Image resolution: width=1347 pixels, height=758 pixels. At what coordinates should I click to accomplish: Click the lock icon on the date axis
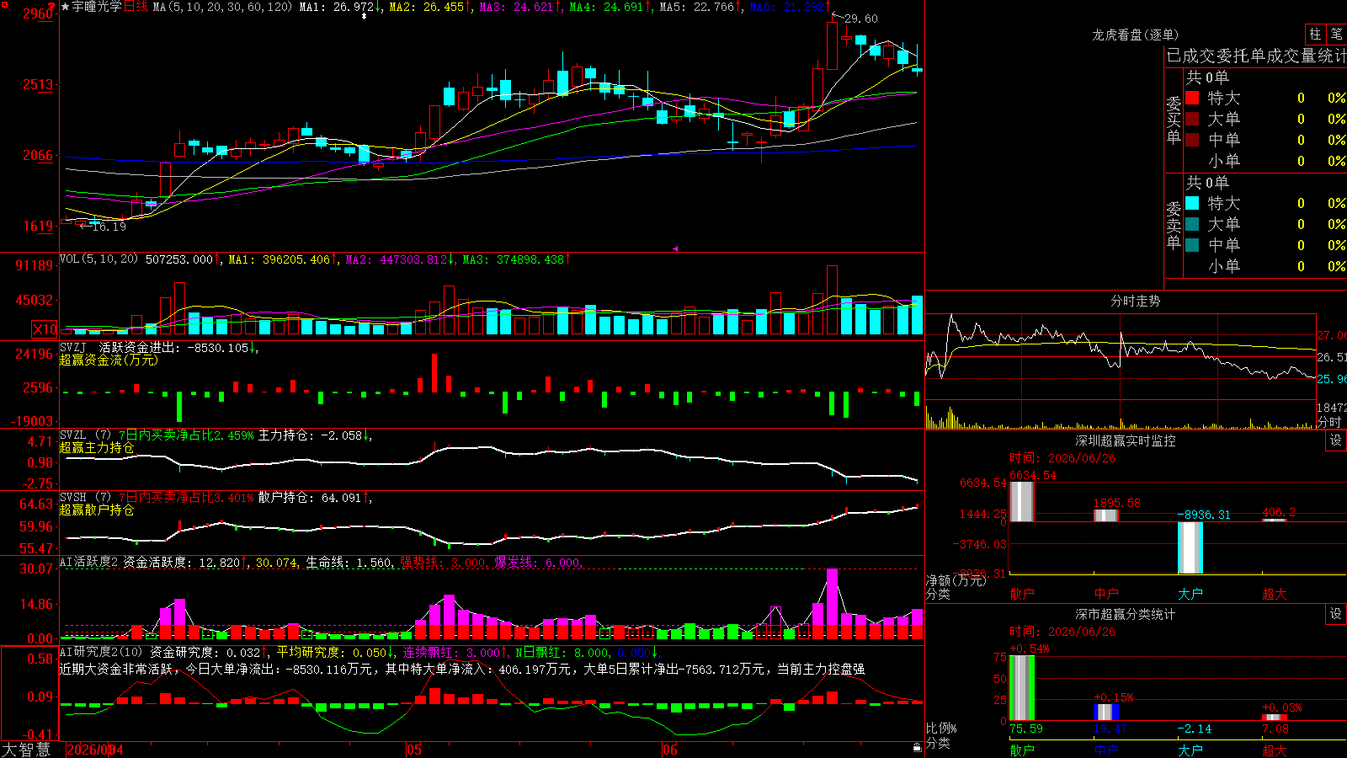918,748
